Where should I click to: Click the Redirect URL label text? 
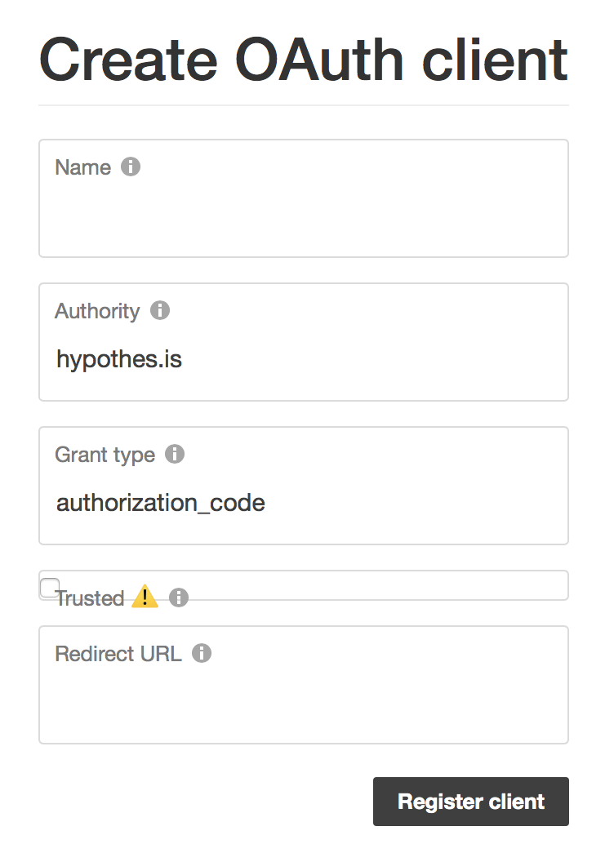tap(118, 654)
